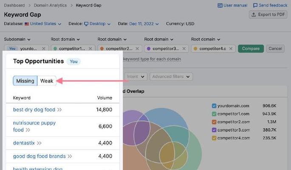Expand Root domain dropdown above competitor2

[x=112, y=40]
